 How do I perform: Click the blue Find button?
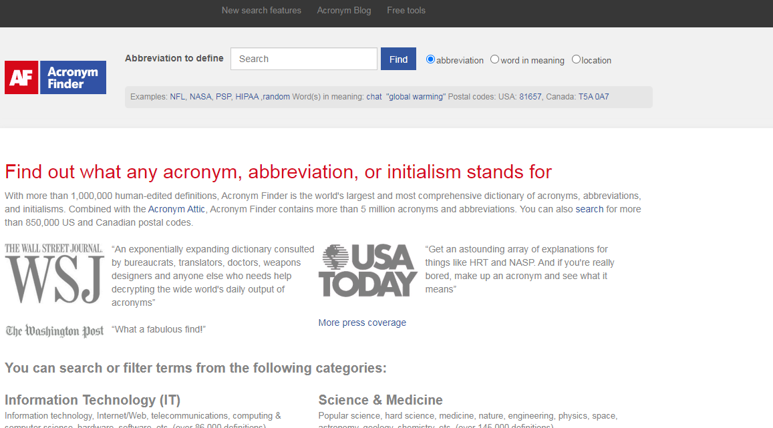(x=398, y=59)
